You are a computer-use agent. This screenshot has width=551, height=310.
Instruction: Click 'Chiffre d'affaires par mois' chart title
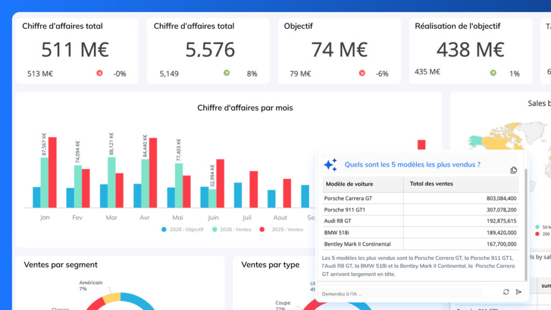click(x=245, y=108)
